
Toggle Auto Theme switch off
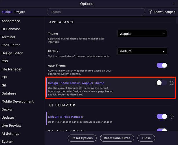(162, 66)
